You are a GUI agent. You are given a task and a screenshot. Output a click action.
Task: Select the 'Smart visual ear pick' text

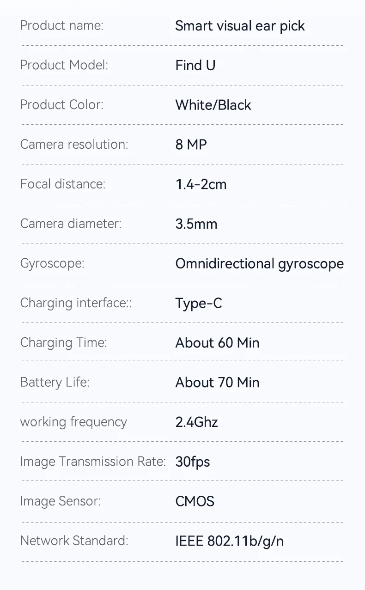[240, 26]
